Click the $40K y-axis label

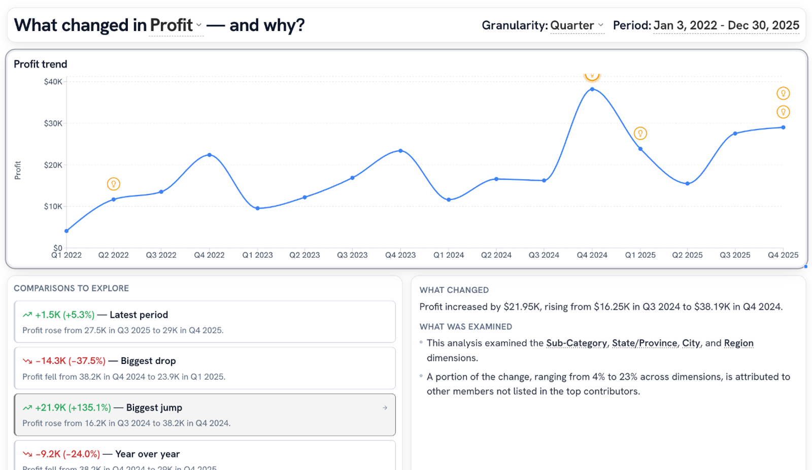pyautogui.click(x=53, y=82)
